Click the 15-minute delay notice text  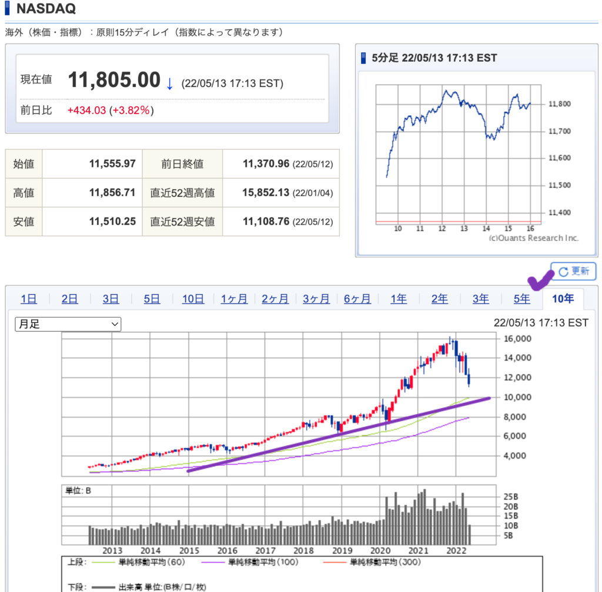point(145,32)
